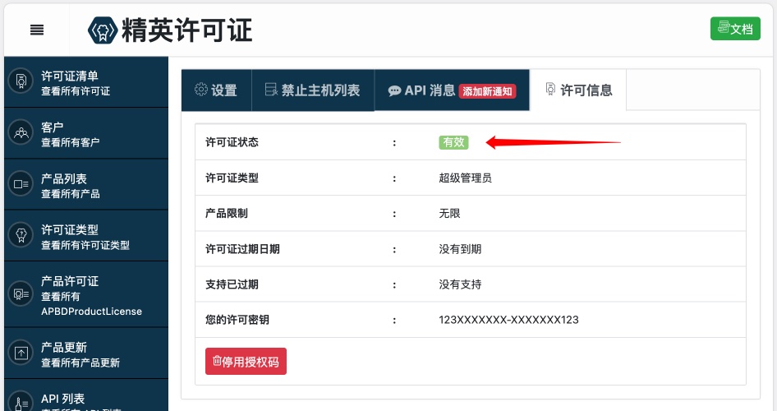
Task: Click the chat bubble icon on API 消息
Action: coord(394,90)
